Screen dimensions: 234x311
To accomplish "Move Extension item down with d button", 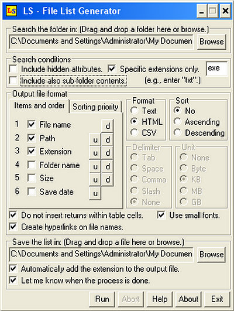I will click(108, 153).
